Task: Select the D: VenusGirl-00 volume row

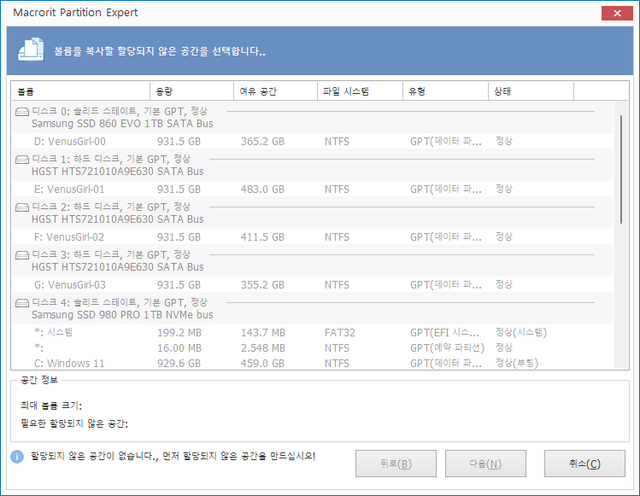Action: tap(313, 142)
